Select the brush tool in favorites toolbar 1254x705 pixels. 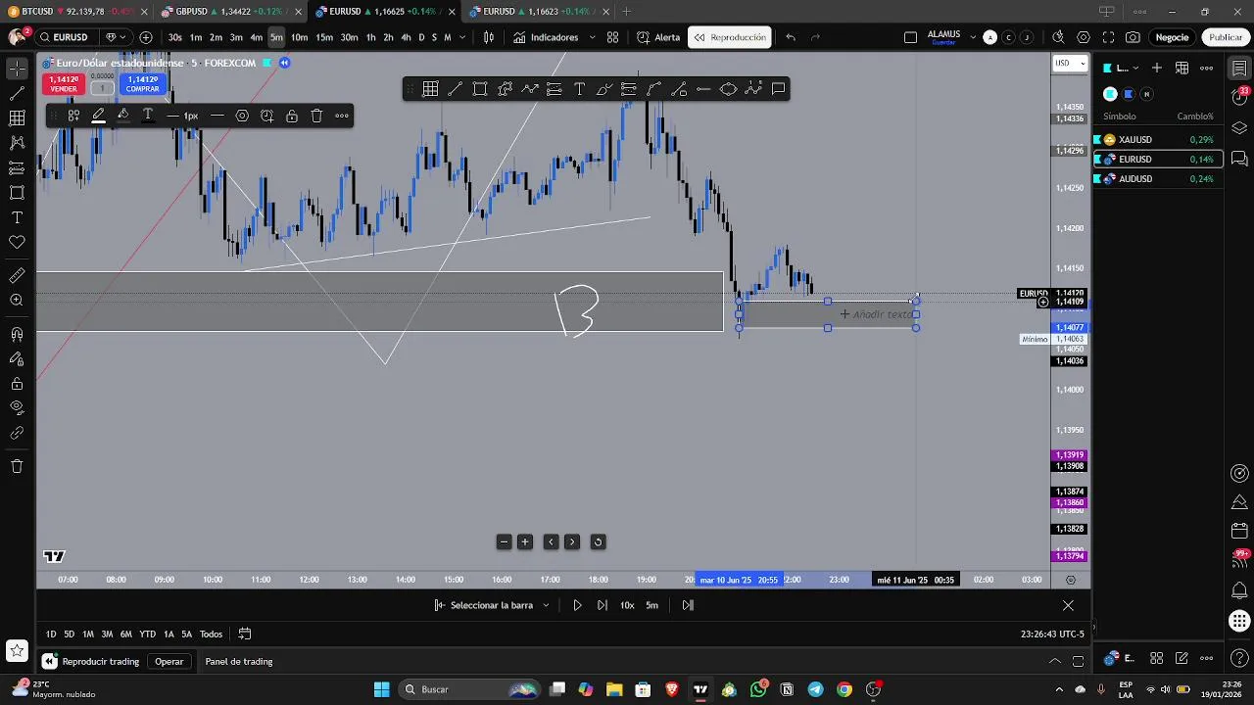point(603,89)
